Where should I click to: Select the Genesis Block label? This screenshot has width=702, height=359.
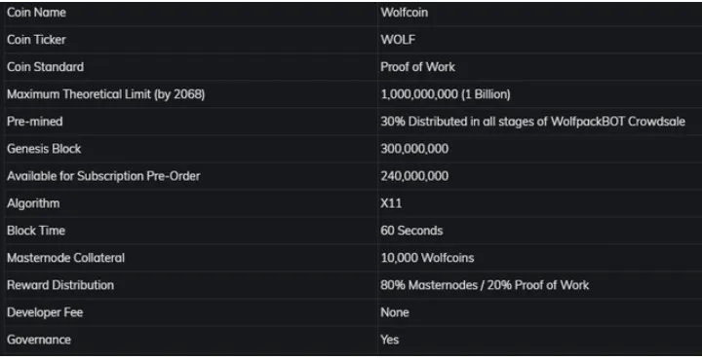[44, 149]
